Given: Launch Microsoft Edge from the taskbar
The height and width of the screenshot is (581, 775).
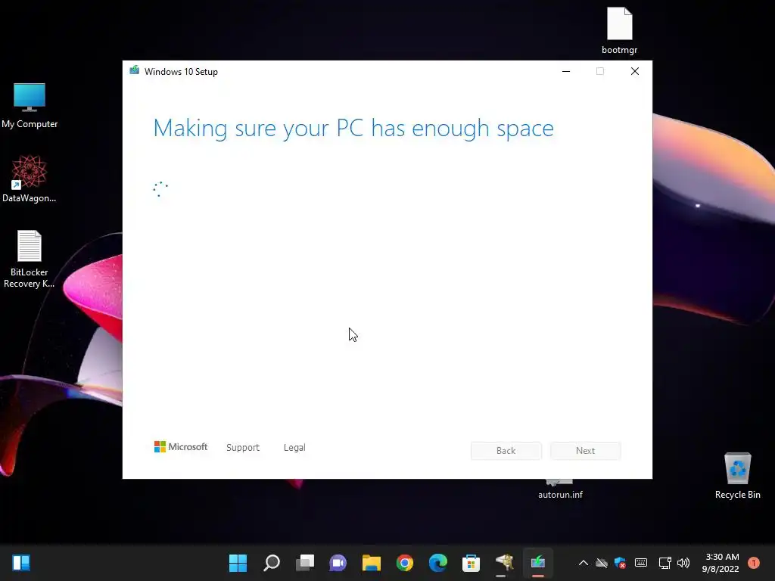Looking at the screenshot, I should [438, 563].
